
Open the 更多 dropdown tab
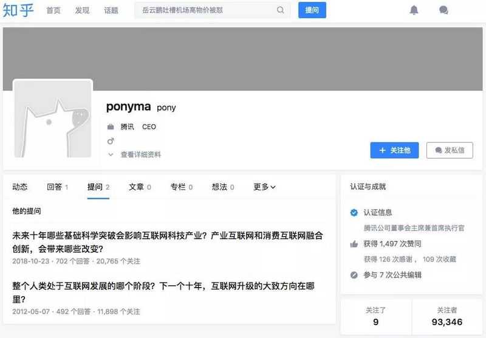tap(264, 187)
